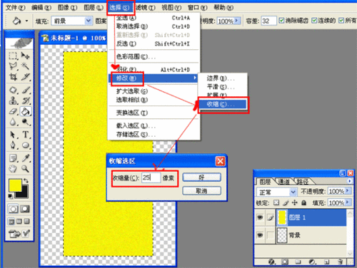Select the Zoom magnifier tool
Viewport: 357px width, 268px height.
(25, 169)
